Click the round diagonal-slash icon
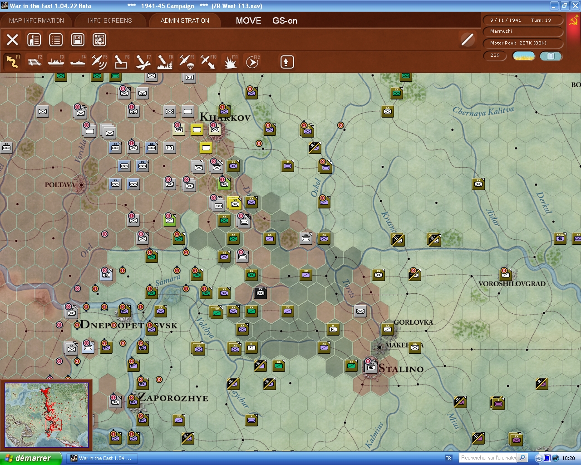Screen dimensions: 581x465 pyautogui.click(x=467, y=40)
